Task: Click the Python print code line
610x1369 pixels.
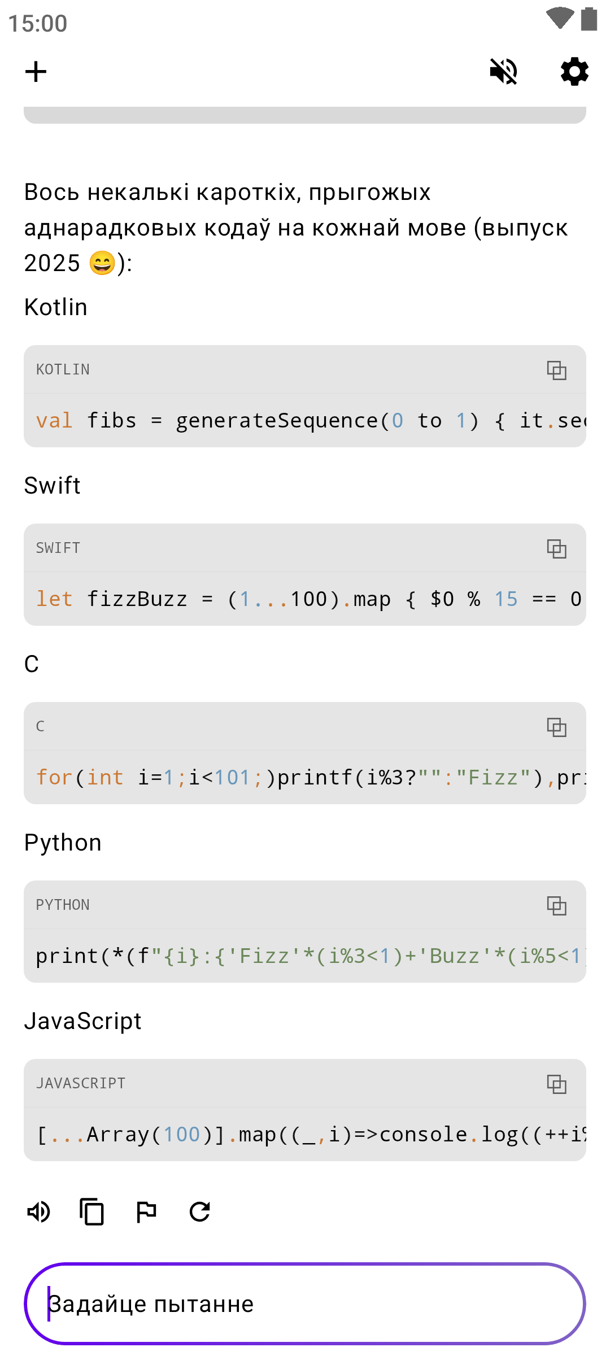Action: pos(305,956)
